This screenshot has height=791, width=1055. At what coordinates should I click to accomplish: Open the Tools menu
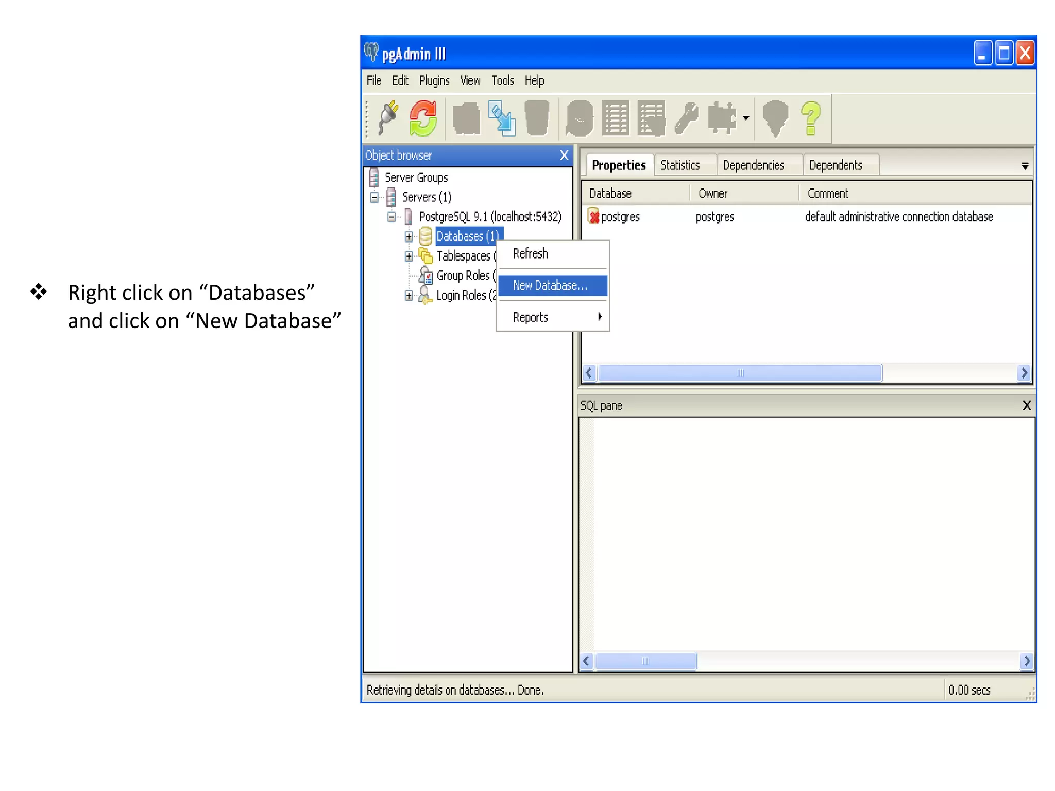[503, 81]
